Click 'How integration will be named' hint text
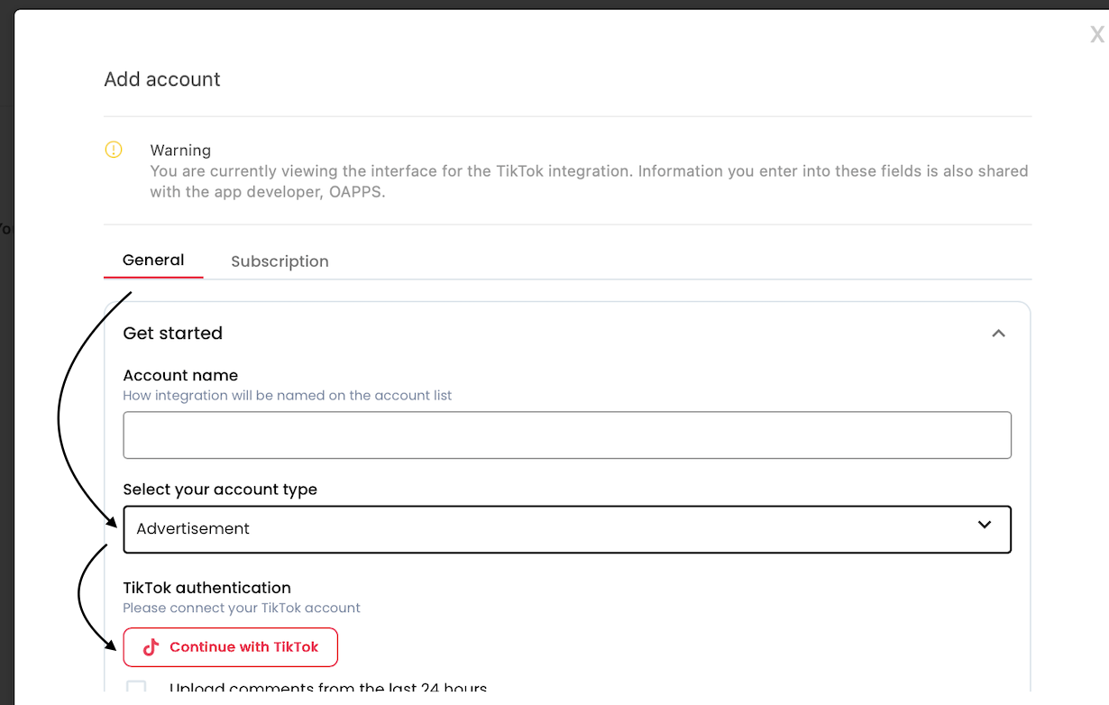The height and width of the screenshot is (705, 1109). tap(288, 396)
